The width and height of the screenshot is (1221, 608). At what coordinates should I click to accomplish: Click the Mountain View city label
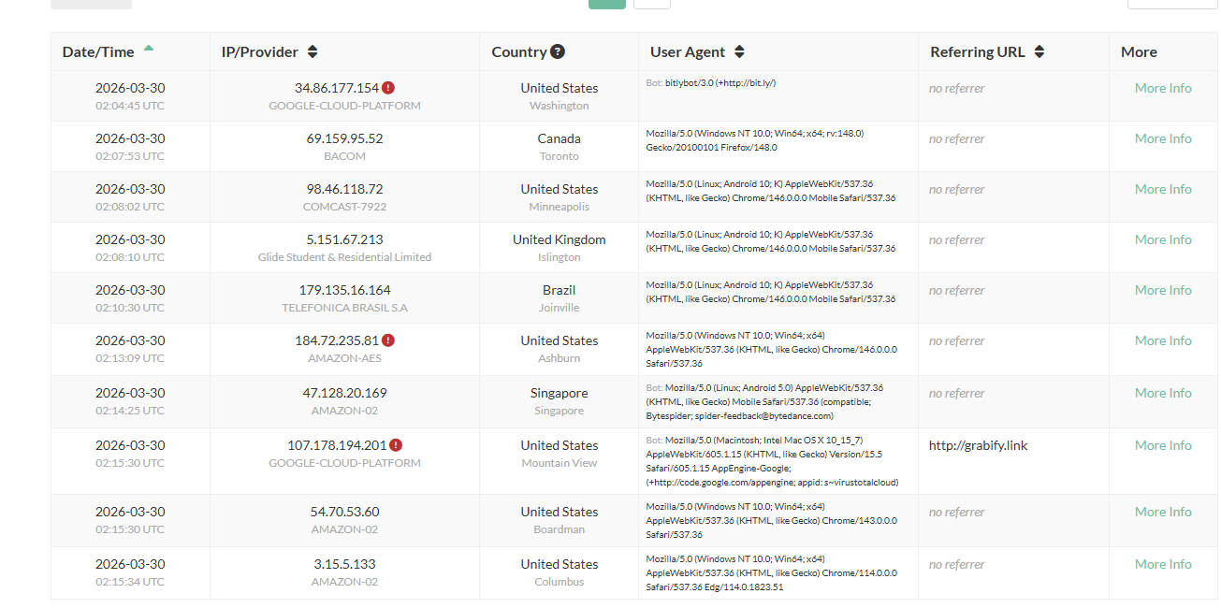[x=559, y=463]
